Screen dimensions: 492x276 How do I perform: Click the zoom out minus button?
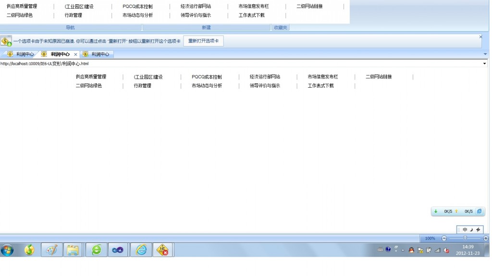[443, 238]
